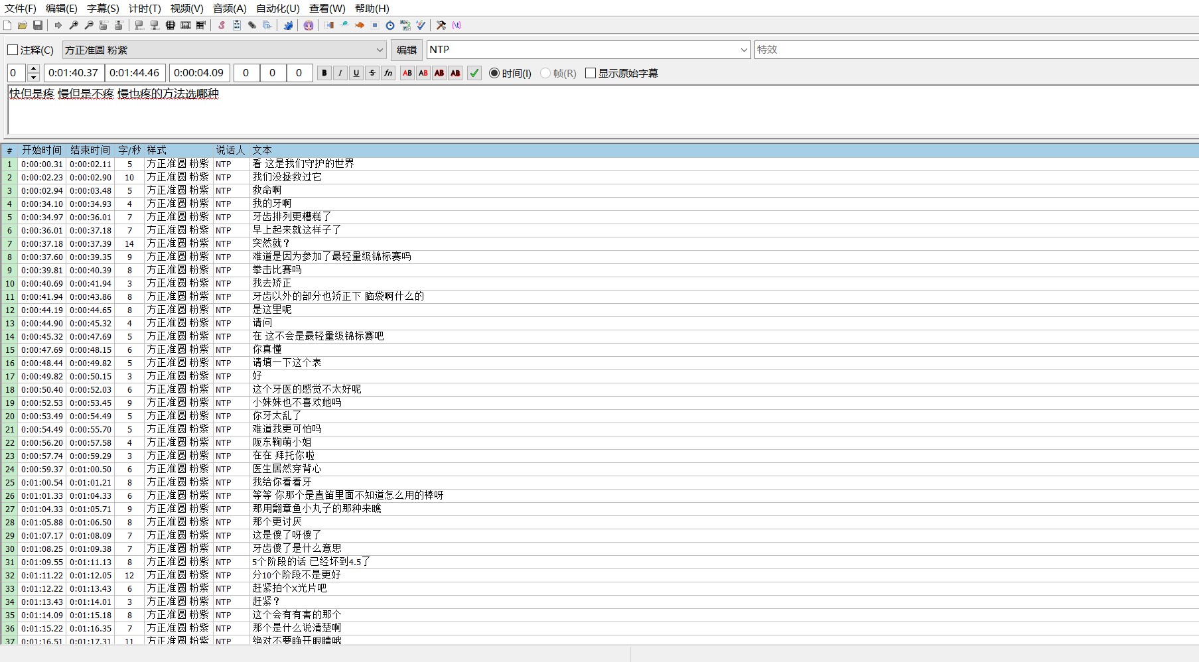Toggle strikeout formatting (S button)
This screenshot has width=1199, height=662.
[x=372, y=73]
